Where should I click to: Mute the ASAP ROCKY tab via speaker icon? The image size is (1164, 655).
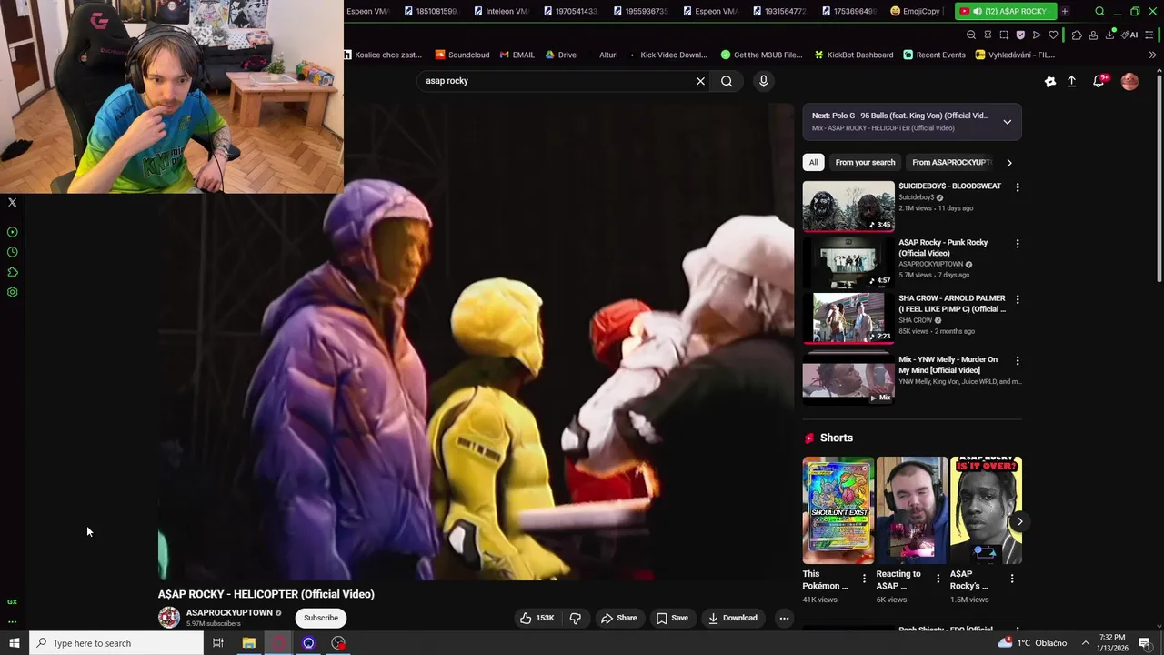coord(977,11)
